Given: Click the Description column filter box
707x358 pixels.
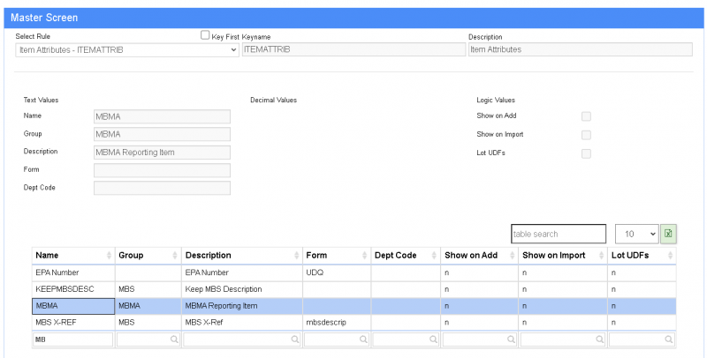Looking at the screenshot, I should point(241,339).
